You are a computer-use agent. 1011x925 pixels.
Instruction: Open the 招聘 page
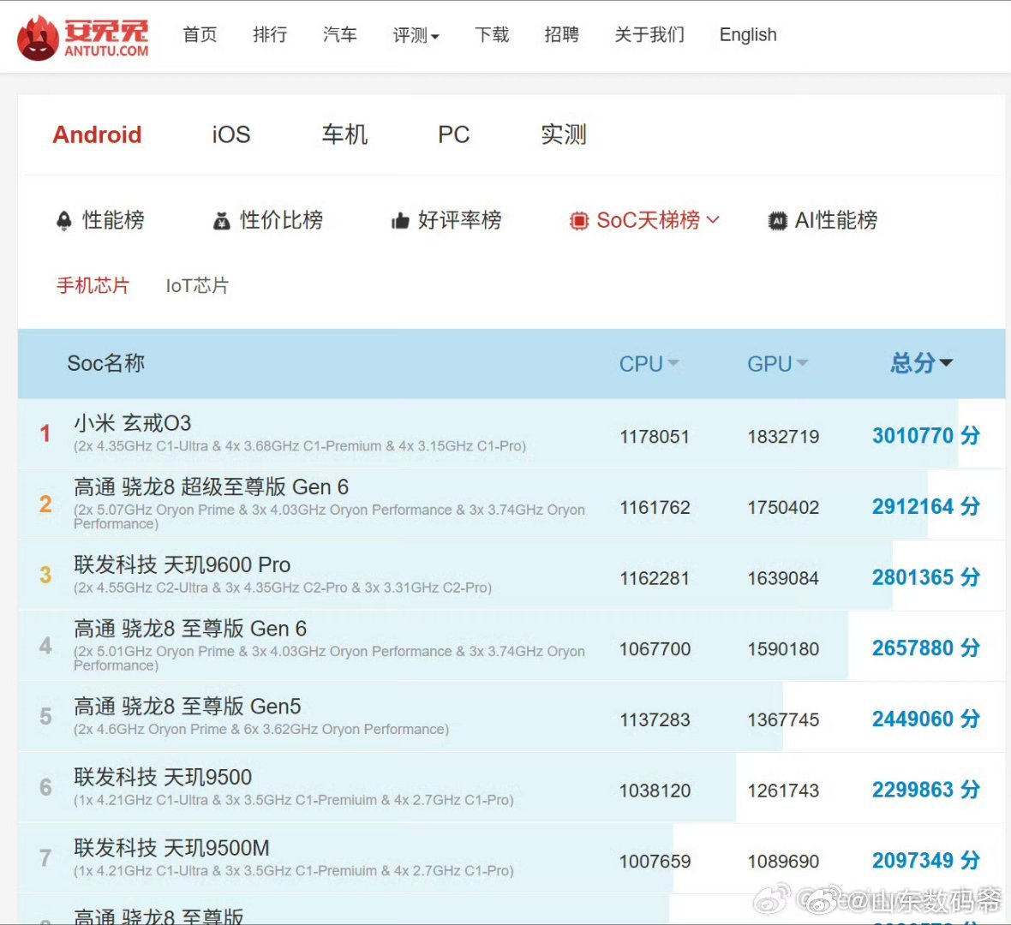pos(561,35)
